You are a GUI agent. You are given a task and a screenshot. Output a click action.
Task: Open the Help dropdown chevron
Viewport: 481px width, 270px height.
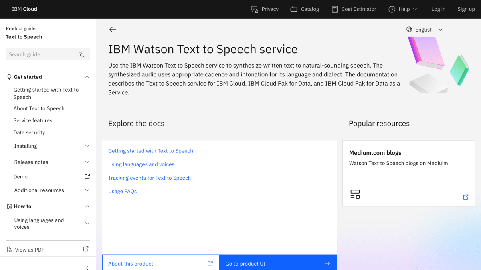click(x=415, y=9)
